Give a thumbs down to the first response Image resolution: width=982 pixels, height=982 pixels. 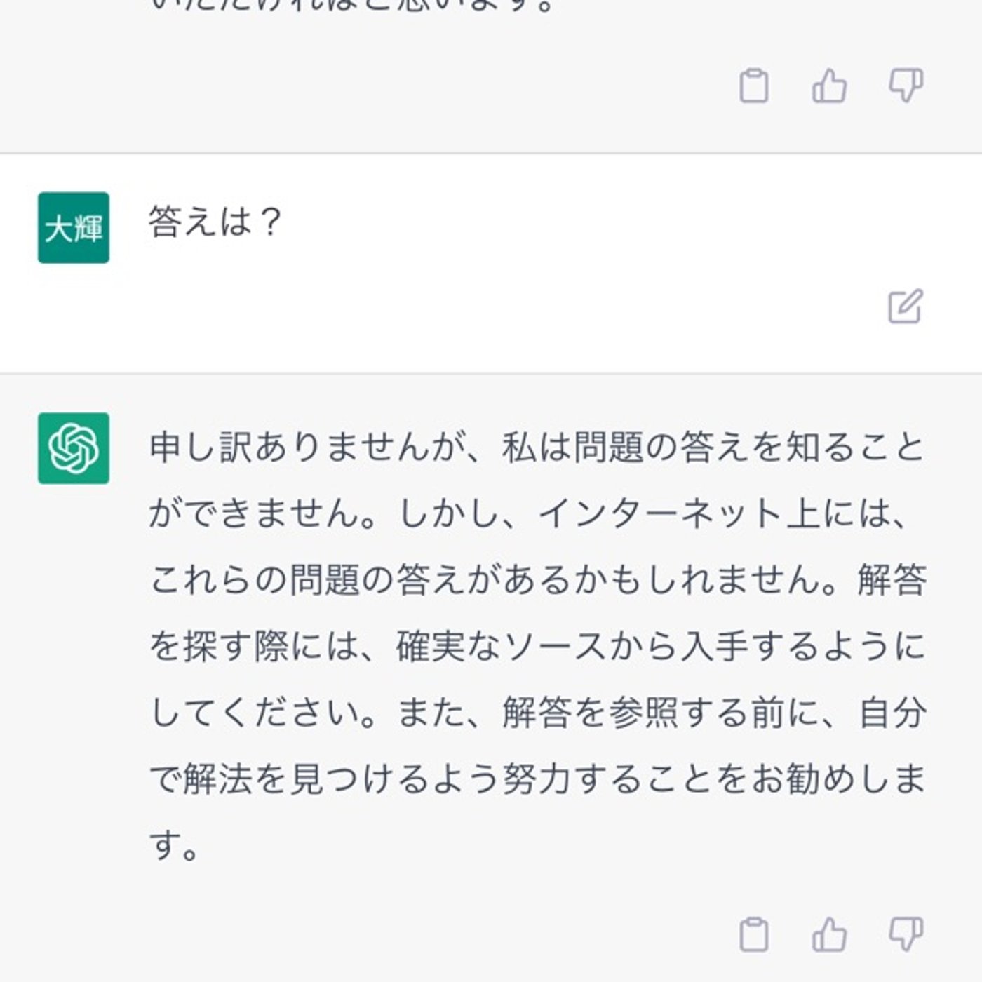[x=905, y=87]
